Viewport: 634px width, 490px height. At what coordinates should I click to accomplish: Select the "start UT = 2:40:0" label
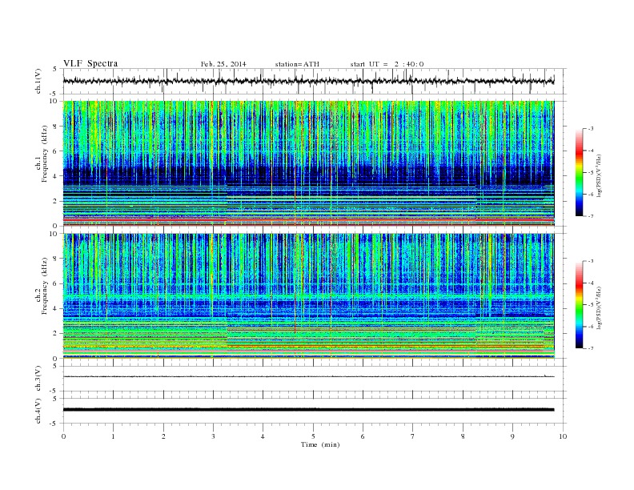click(x=387, y=64)
